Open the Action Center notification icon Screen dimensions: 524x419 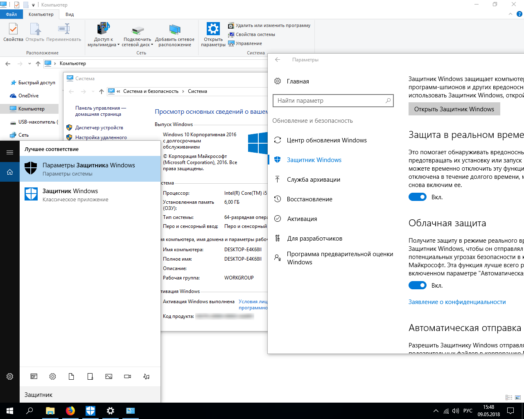510,411
